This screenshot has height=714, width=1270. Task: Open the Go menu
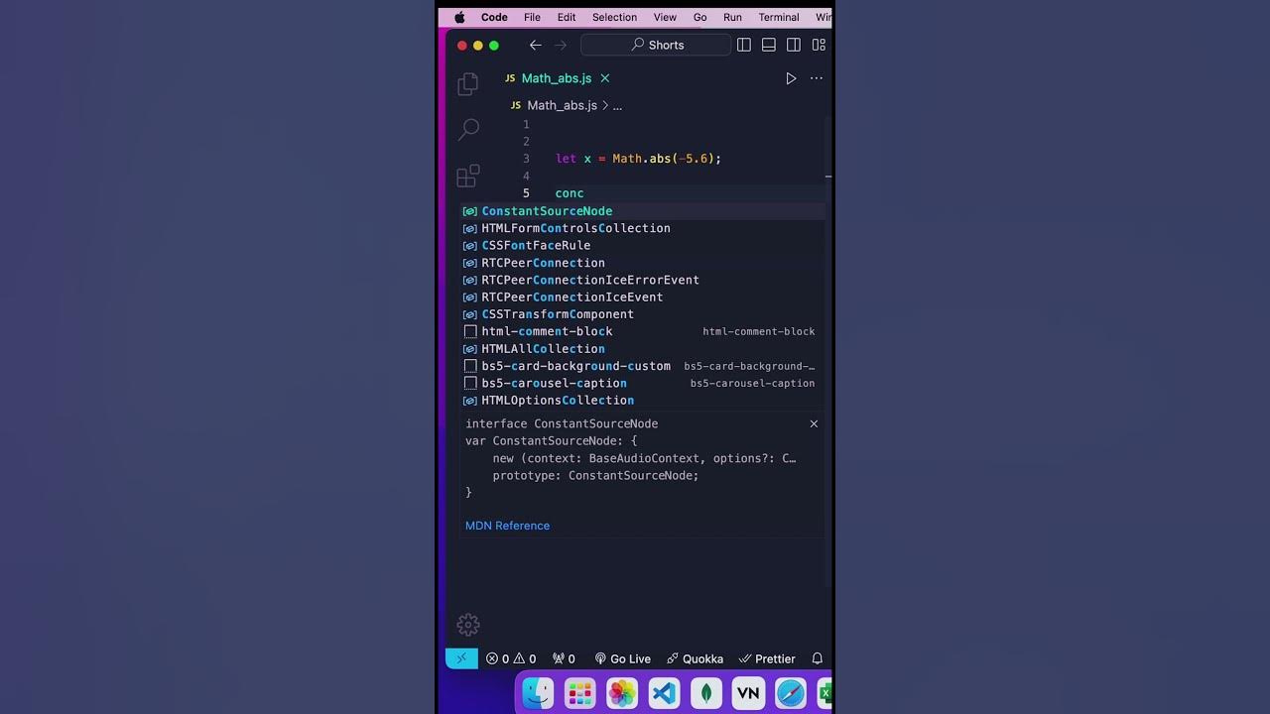(x=700, y=17)
